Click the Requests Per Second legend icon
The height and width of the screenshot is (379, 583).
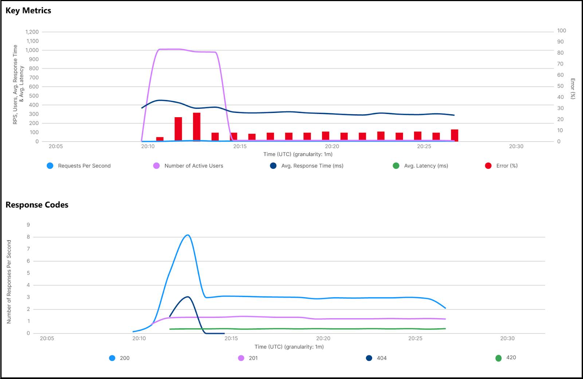(50, 166)
